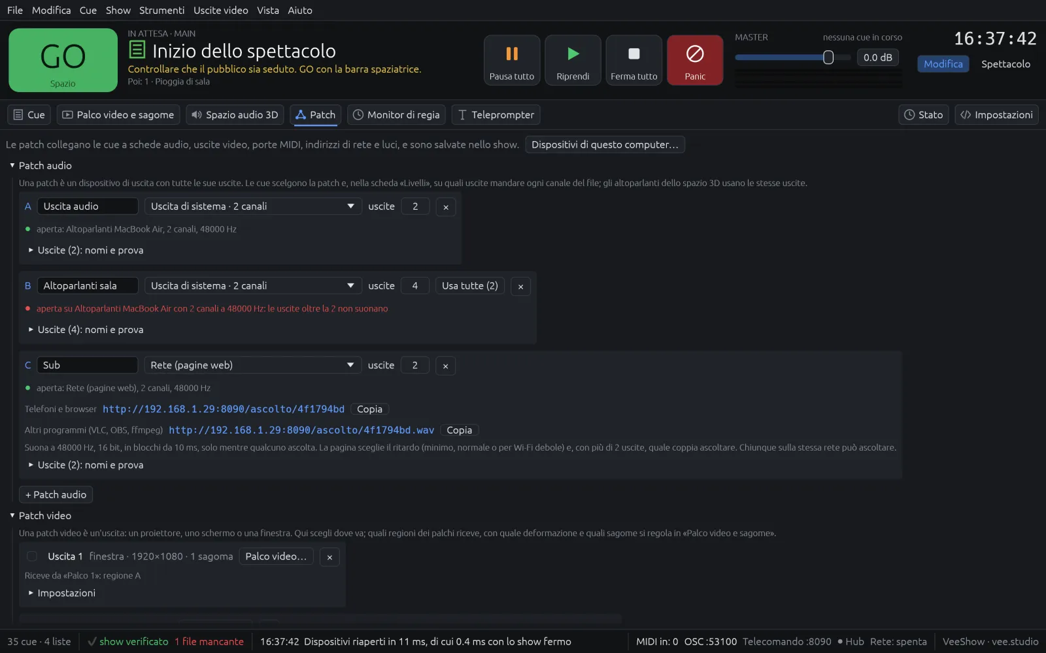Click patch A uscite count field

coord(415,206)
